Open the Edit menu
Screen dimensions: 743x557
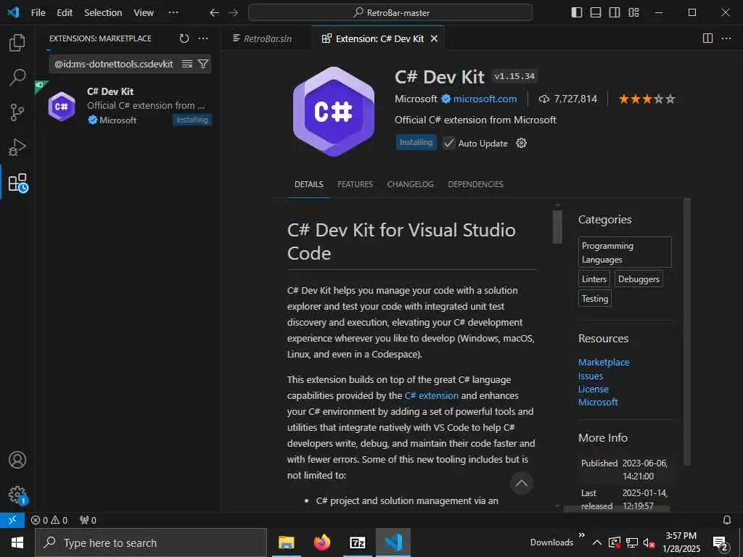[65, 13]
